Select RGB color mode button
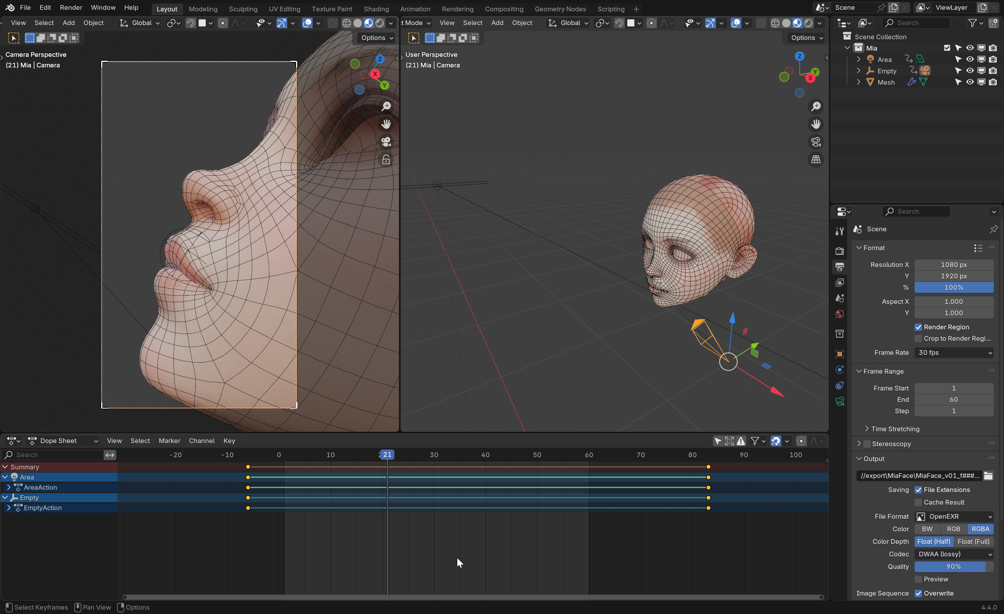Screen dimensions: 1004x614 tap(953, 529)
